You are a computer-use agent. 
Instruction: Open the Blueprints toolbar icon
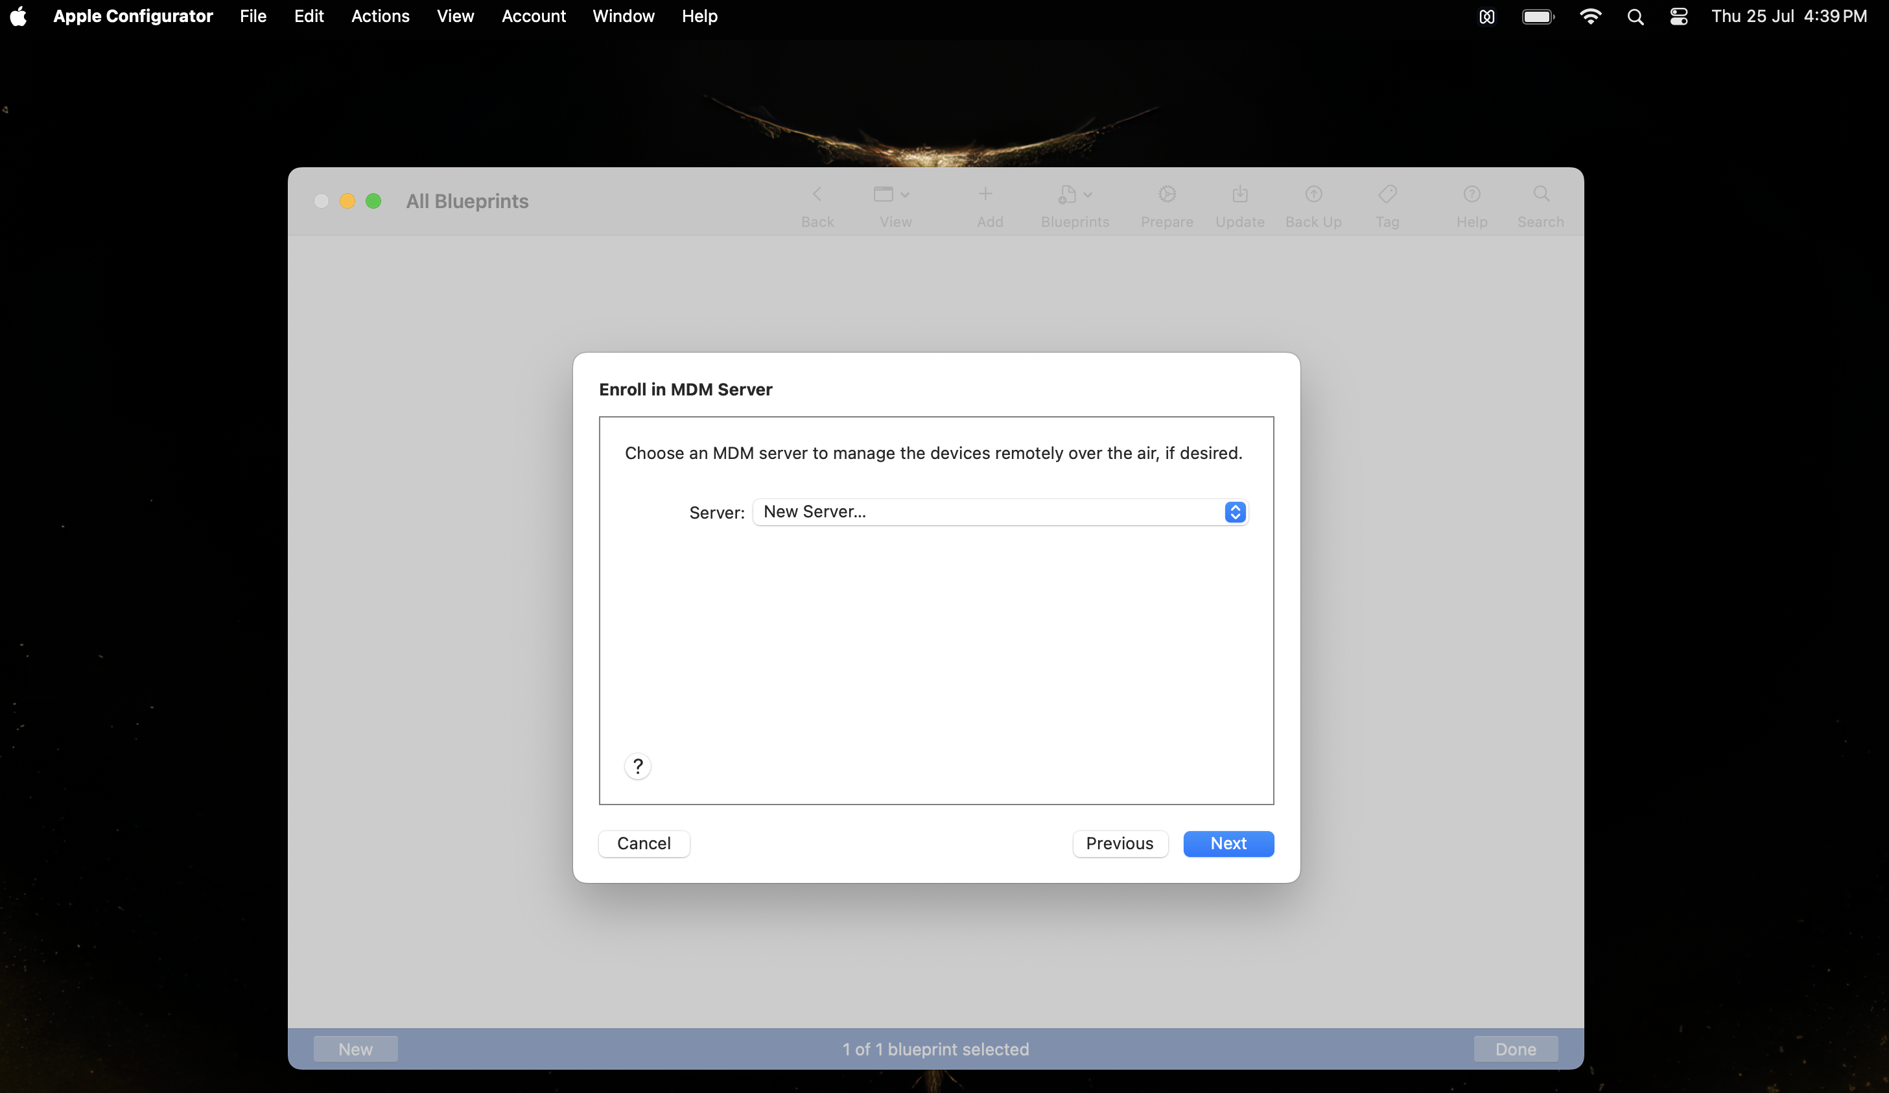(1066, 195)
